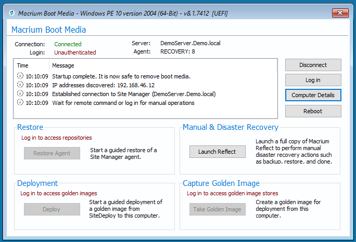Click the Restore section title
Image resolution: width=356 pixels, height=242 pixels.
pyautogui.click(x=30, y=127)
